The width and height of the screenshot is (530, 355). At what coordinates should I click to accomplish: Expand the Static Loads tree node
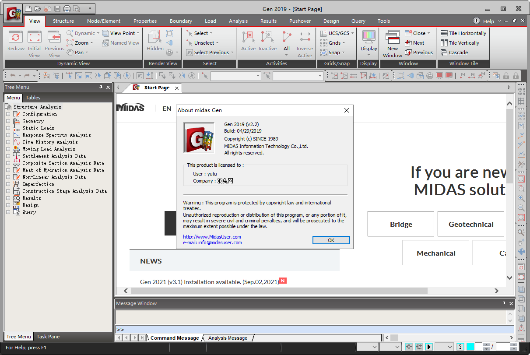pyautogui.click(x=8, y=128)
